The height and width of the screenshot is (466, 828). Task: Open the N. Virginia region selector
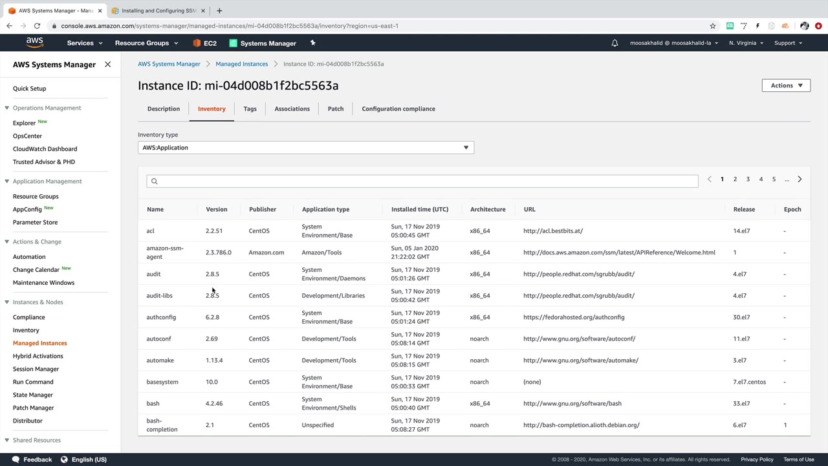coord(746,43)
